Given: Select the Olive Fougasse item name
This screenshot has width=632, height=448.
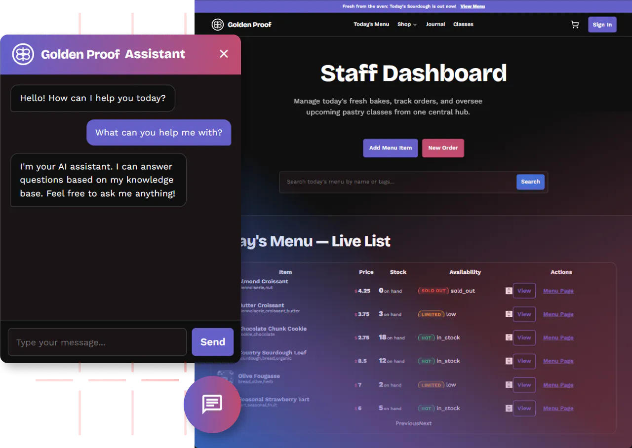Looking at the screenshot, I should pyautogui.click(x=259, y=376).
